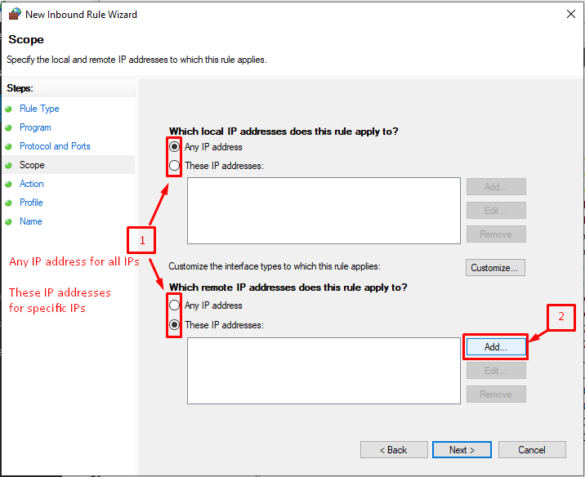Viewport: 585px width, 477px height.
Task: Click the green bullet next to Action
Action: 9,184
